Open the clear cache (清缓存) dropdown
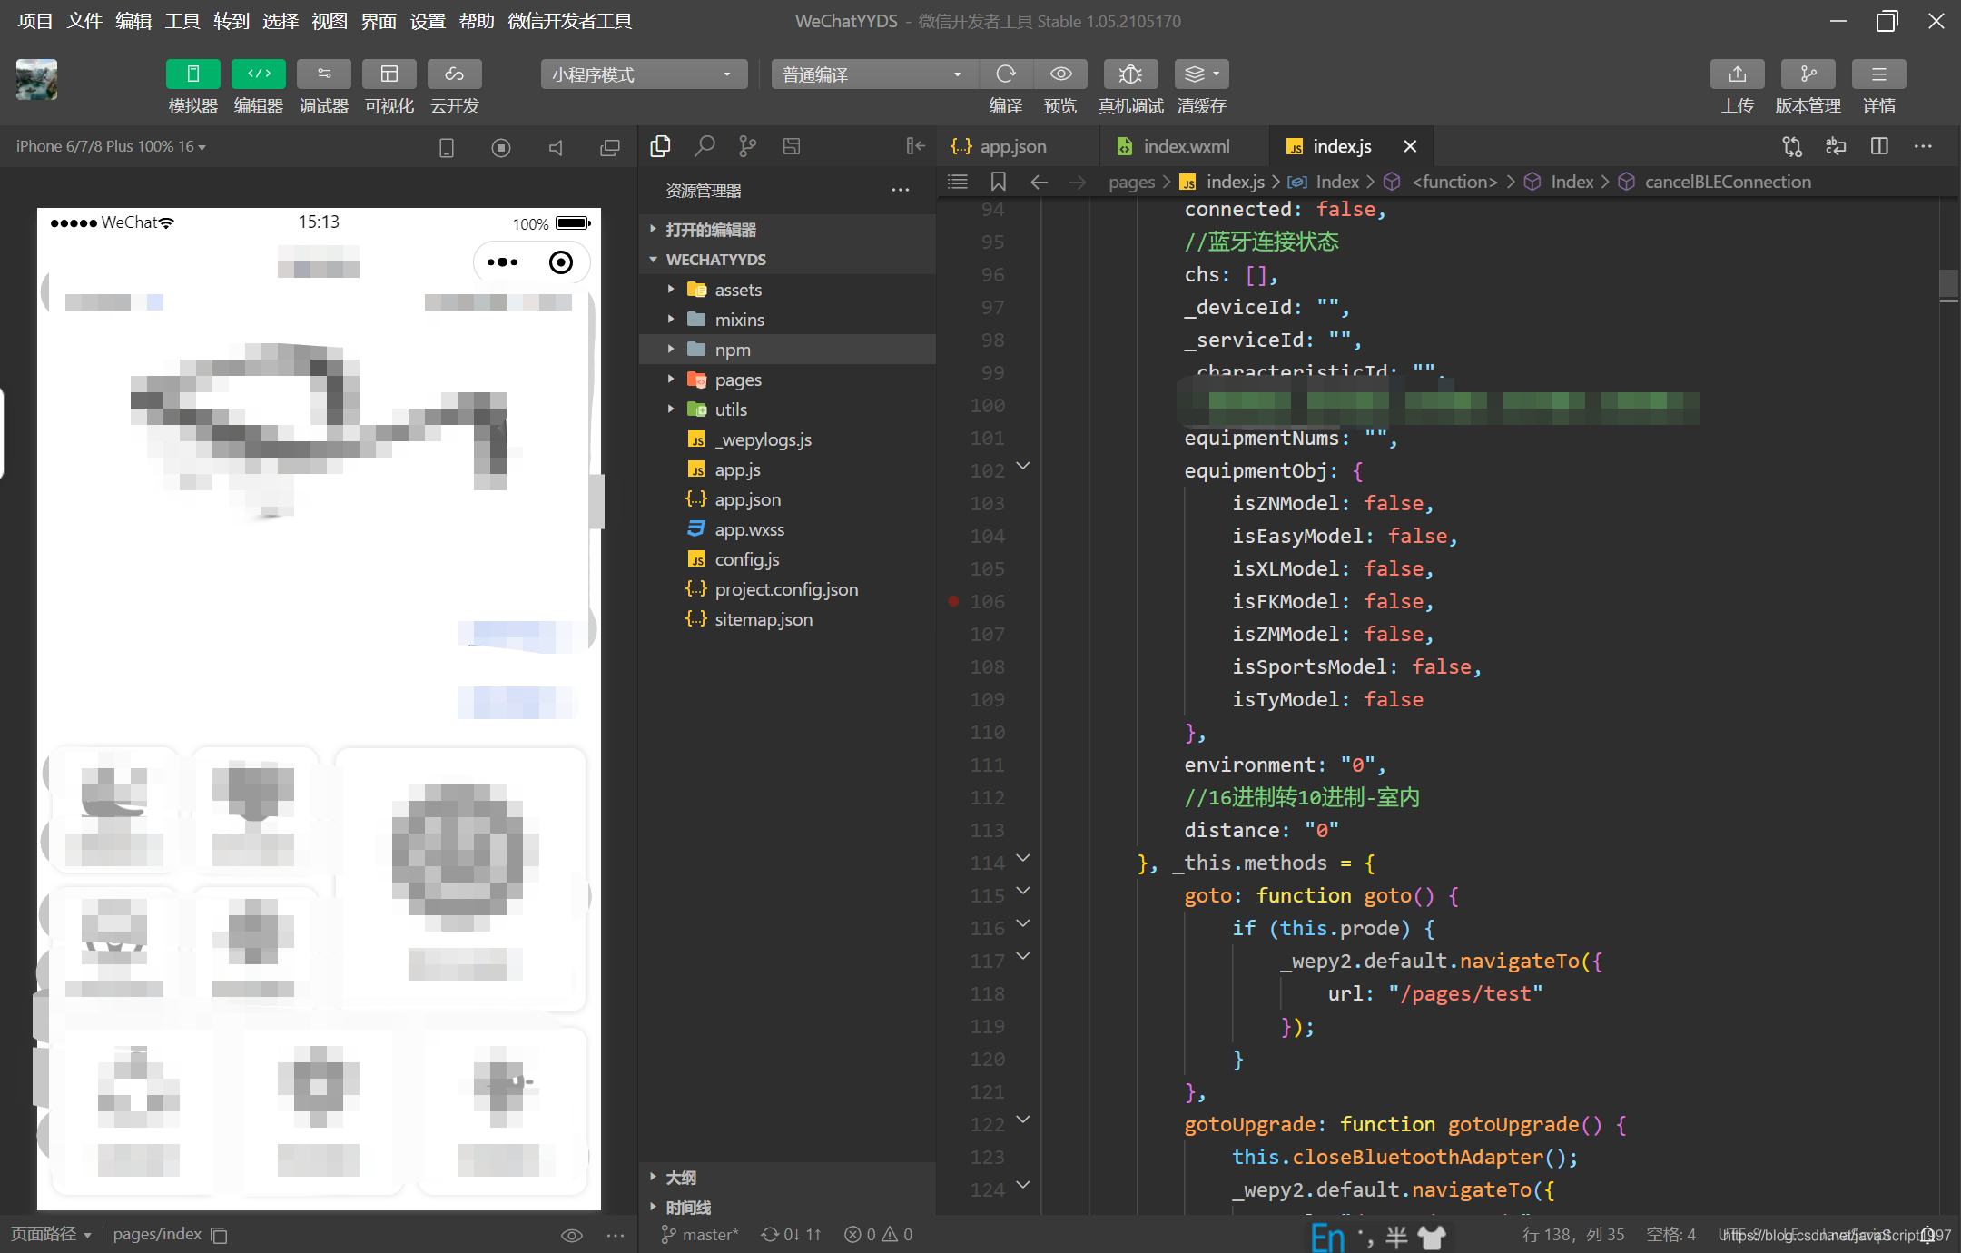 tap(1201, 74)
